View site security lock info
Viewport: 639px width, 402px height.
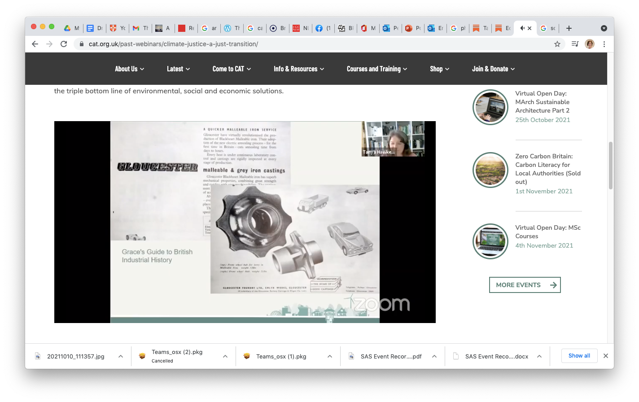pyautogui.click(x=81, y=44)
